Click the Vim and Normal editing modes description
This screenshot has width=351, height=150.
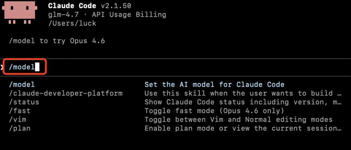point(239,119)
